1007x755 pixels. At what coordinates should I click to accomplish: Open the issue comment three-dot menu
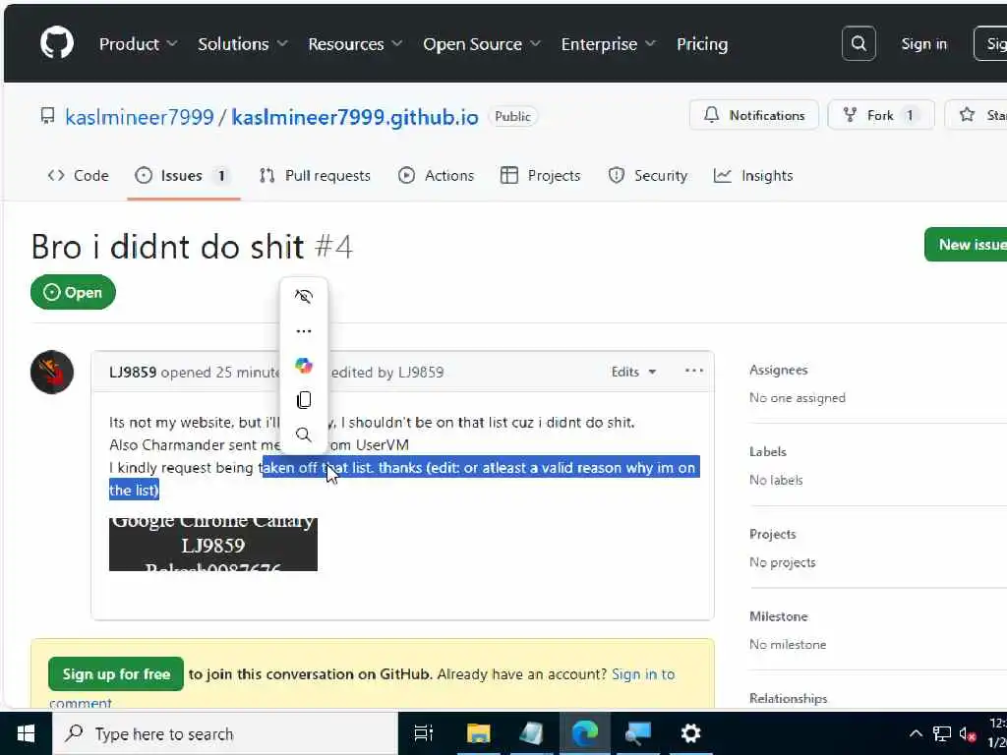[694, 371]
